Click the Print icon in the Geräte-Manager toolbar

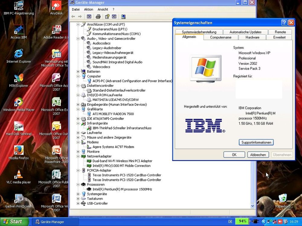(x=98, y=16)
